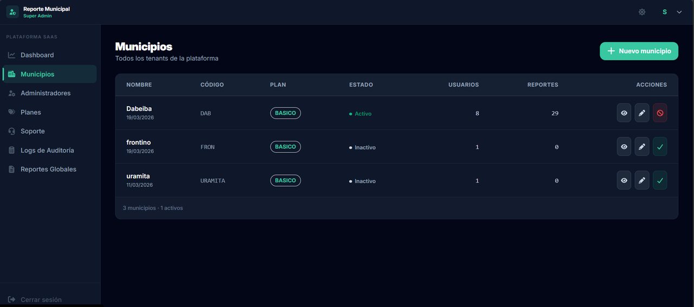
Task: View frontino details with eye icon
Action: pyautogui.click(x=624, y=147)
